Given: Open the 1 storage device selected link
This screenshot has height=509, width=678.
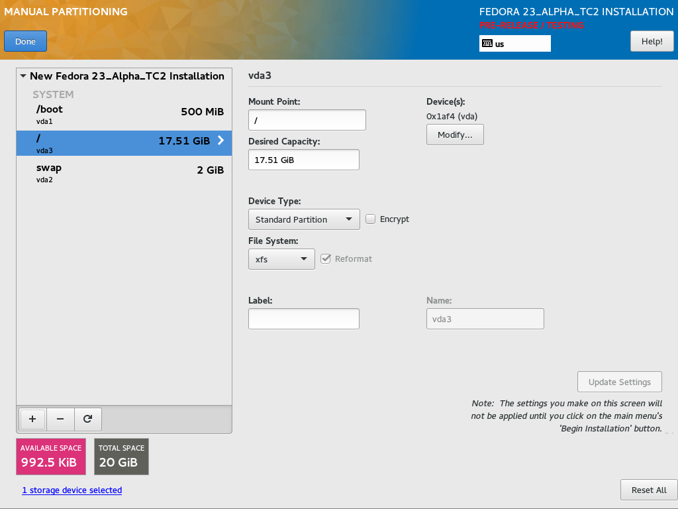Looking at the screenshot, I should 72,490.
